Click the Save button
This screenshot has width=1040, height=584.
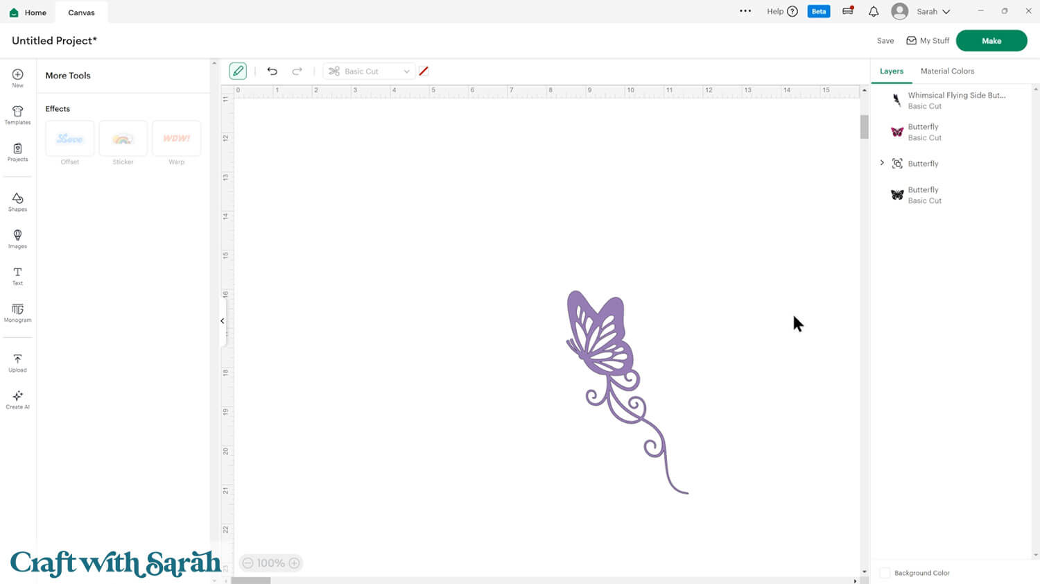885,41
